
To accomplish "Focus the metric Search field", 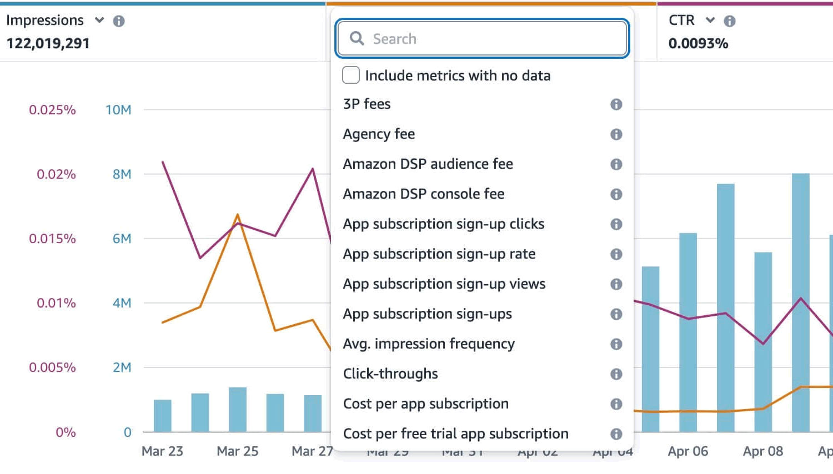I will [482, 38].
